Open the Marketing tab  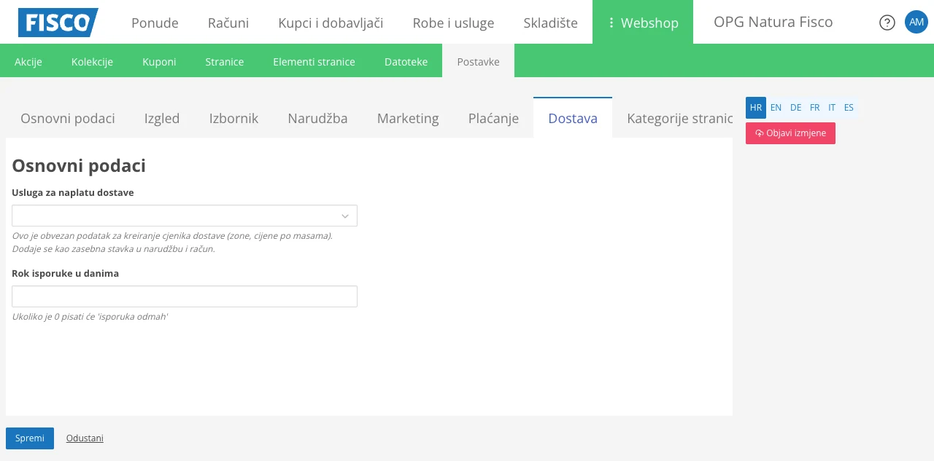(x=408, y=118)
